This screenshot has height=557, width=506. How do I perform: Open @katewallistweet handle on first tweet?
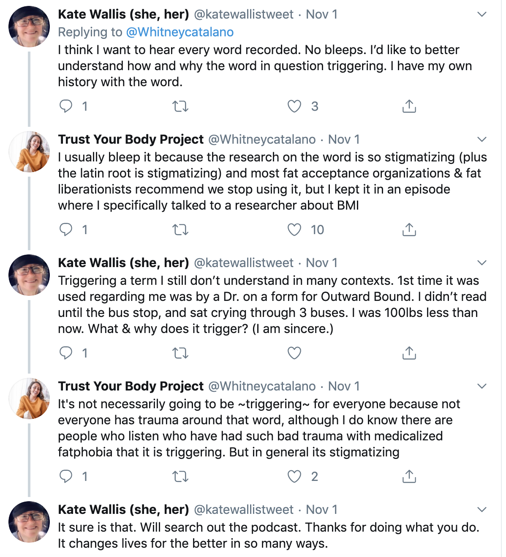pyautogui.click(x=244, y=14)
